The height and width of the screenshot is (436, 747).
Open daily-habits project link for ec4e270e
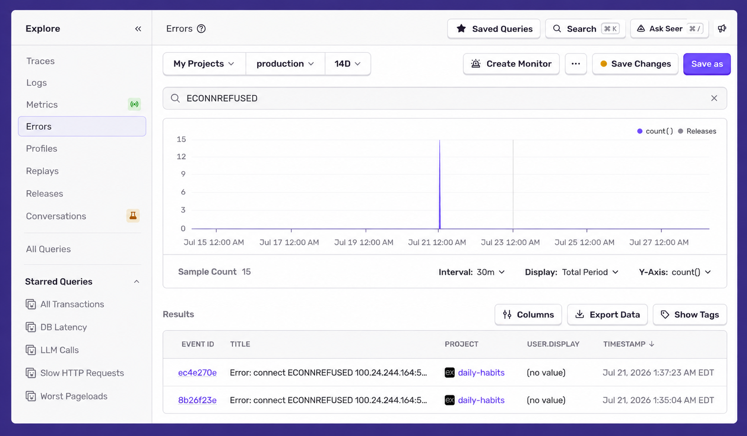481,373
